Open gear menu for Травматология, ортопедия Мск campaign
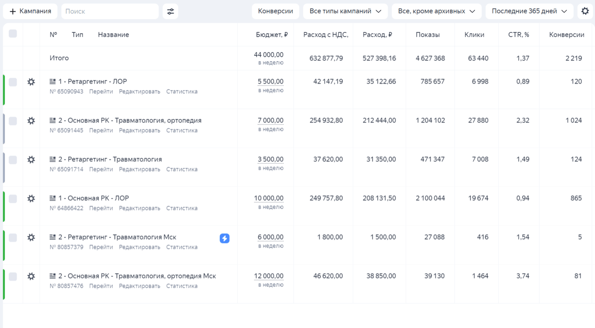 (31, 276)
